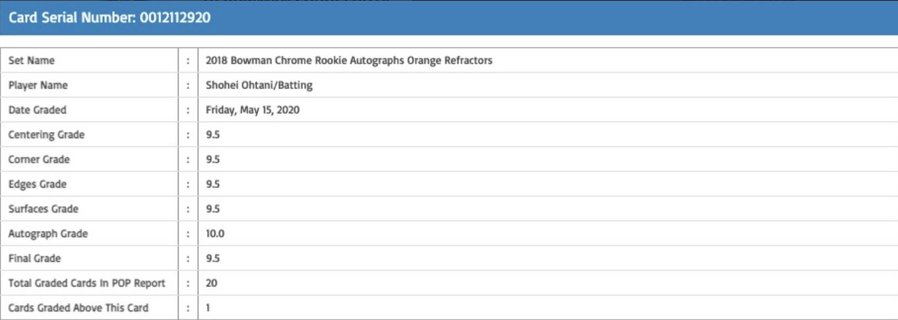
Task: Select the Player Name label
Action: click(38, 85)
